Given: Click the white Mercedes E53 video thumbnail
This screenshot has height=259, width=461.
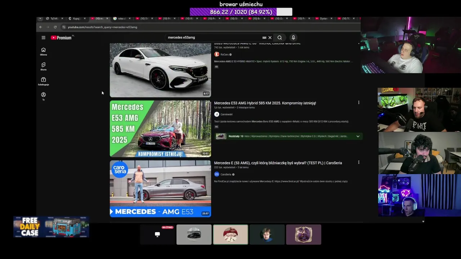Looking at the screenshot, I should click(160, 70).
